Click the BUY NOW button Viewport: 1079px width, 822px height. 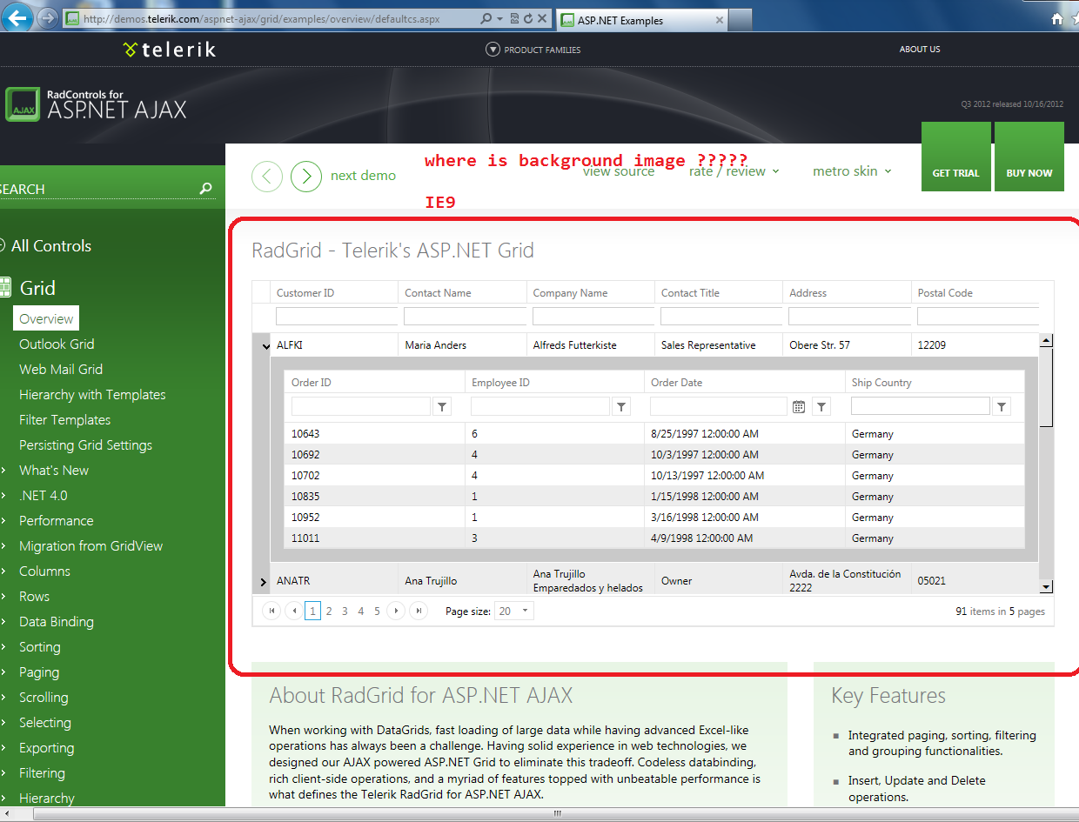point(1029,157)
